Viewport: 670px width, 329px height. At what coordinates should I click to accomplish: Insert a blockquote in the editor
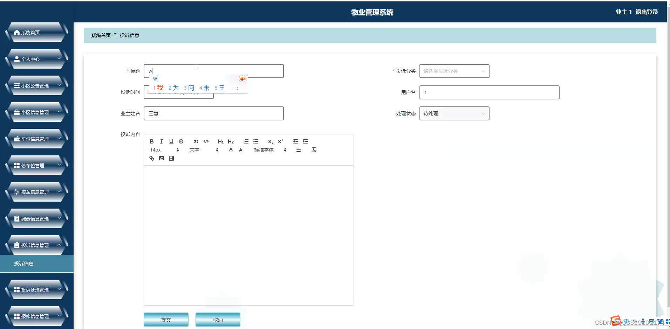[196, 141]
